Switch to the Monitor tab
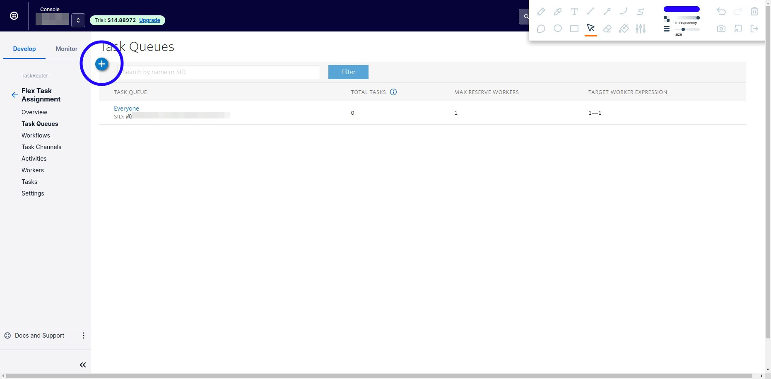Image resolution: width=771 pixels, height=379 pixels. [67, 49]
